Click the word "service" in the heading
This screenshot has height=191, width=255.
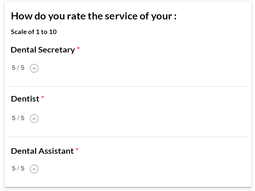(x=120, y=16)
